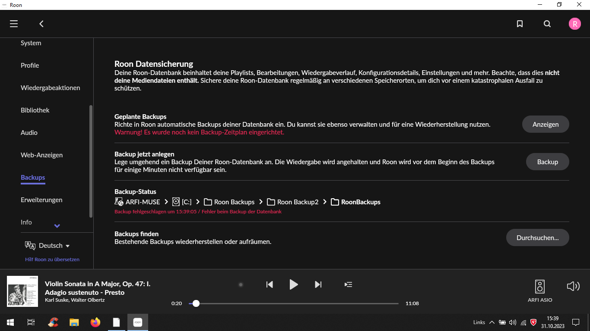Skip to the next track
590x331 pixels.
pos(318,284)
